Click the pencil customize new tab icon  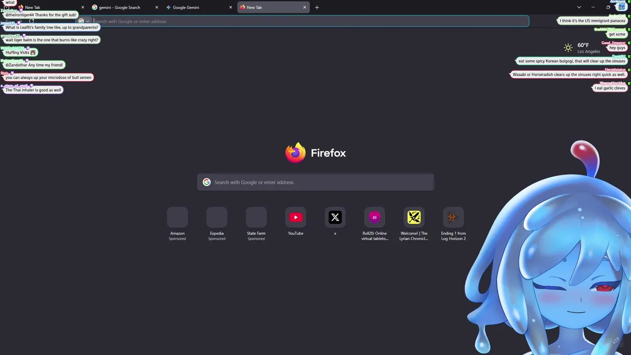pyautogui.click(x=616, y=340)
